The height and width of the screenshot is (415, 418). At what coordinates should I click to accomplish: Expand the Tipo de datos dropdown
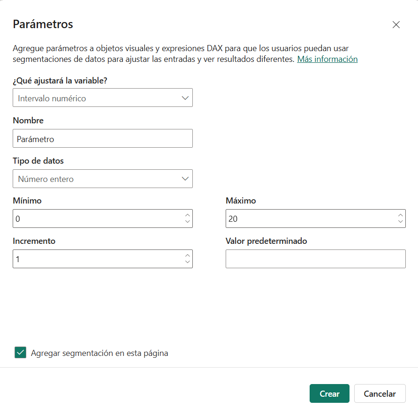103,179
